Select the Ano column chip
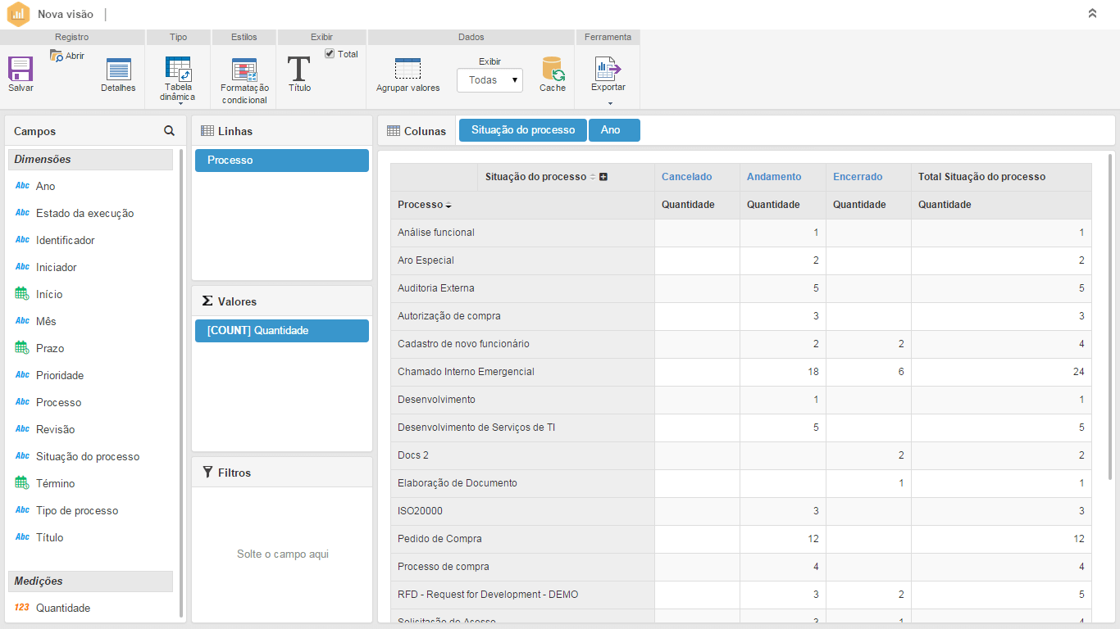 click(613, 130)
